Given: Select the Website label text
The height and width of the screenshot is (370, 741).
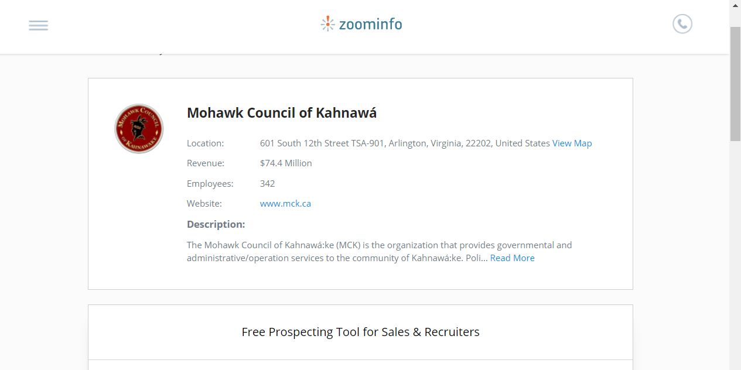Looking at the screenshot, I should [204, 203].
